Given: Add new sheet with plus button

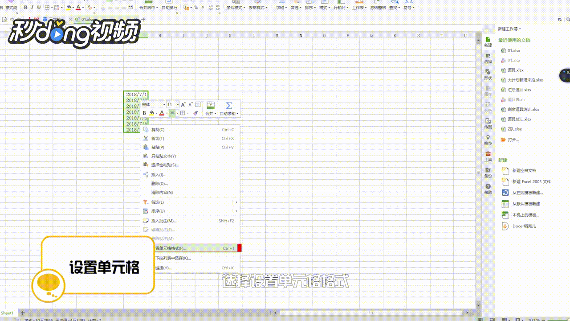Looking at the screenshot, I should (x=23, y=313).
